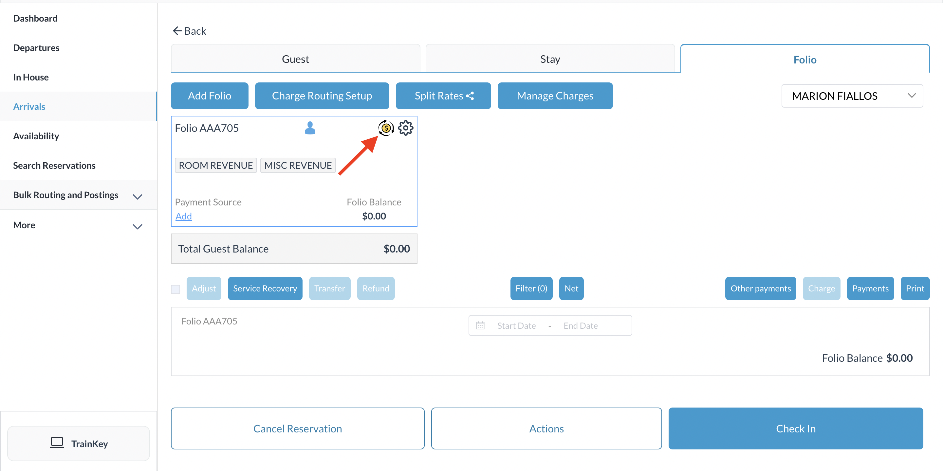
Task: Click the TrainKey laptop icon
Action: tap(57, 443)
